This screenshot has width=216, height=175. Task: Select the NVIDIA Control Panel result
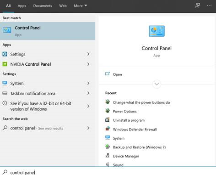coord(48,64)
